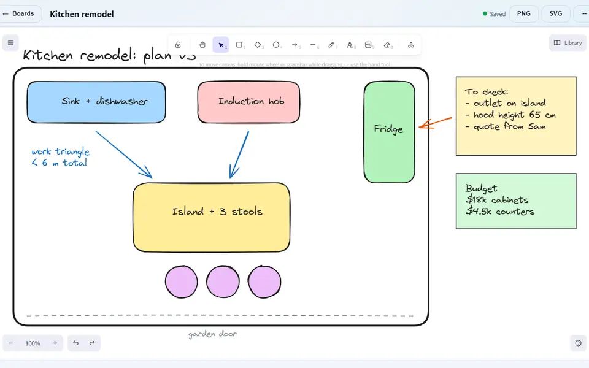Select the yellow Island + 3 stools box
Screen dimensions: 589x368
click(x=212, y=217)
